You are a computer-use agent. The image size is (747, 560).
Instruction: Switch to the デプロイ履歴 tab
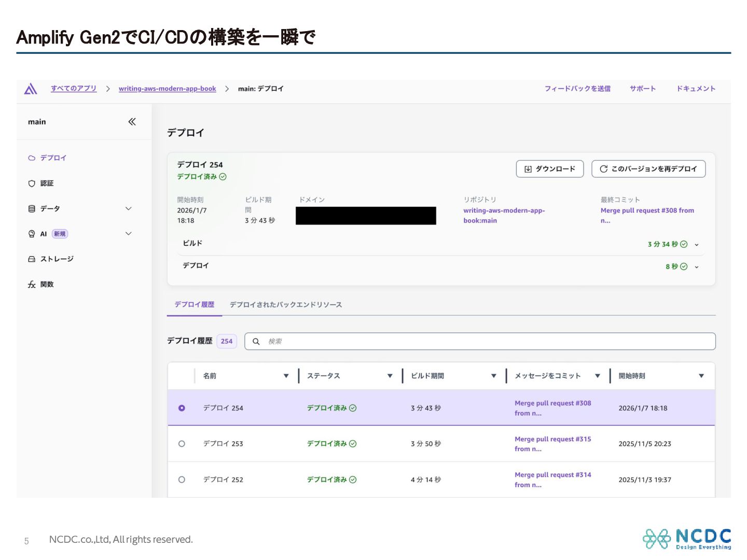[195, 305]
